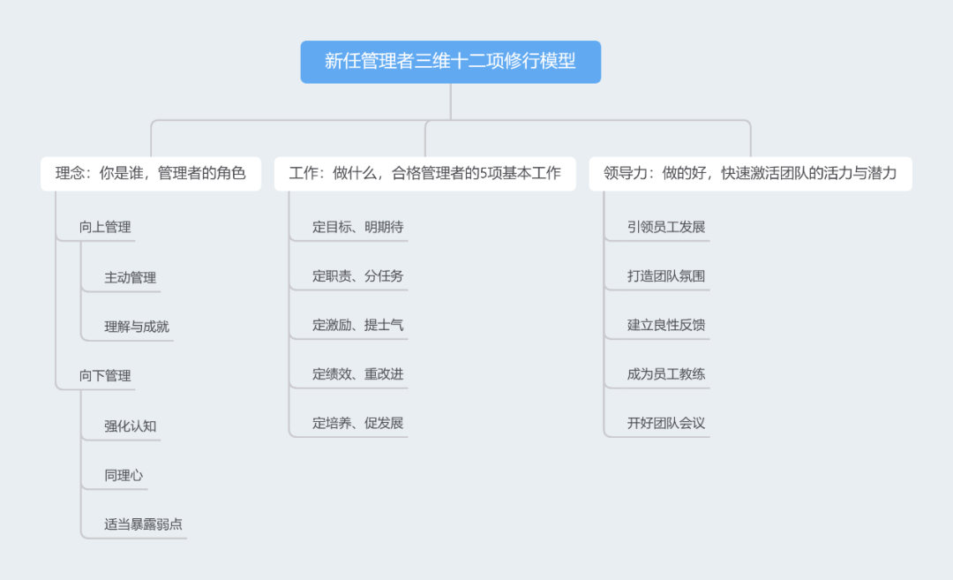Click the 成为员工教练 node
The width and height of the screenshot is (953, 580).
(666, 374)
